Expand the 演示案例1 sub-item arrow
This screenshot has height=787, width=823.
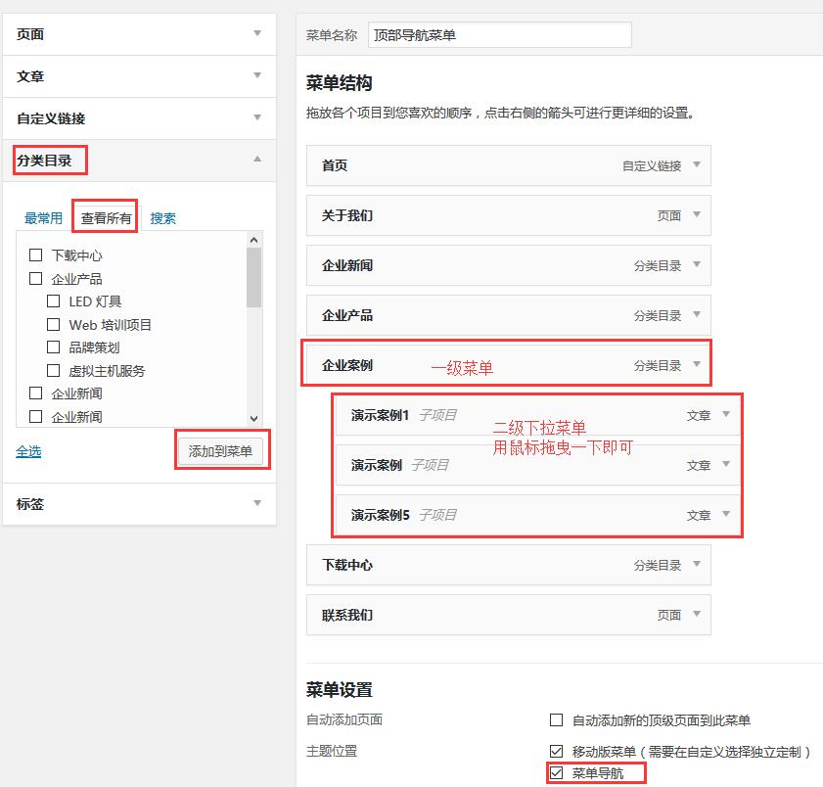pos(726,415)
